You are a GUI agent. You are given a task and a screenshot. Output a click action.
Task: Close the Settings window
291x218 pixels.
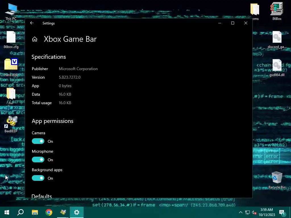246,23
